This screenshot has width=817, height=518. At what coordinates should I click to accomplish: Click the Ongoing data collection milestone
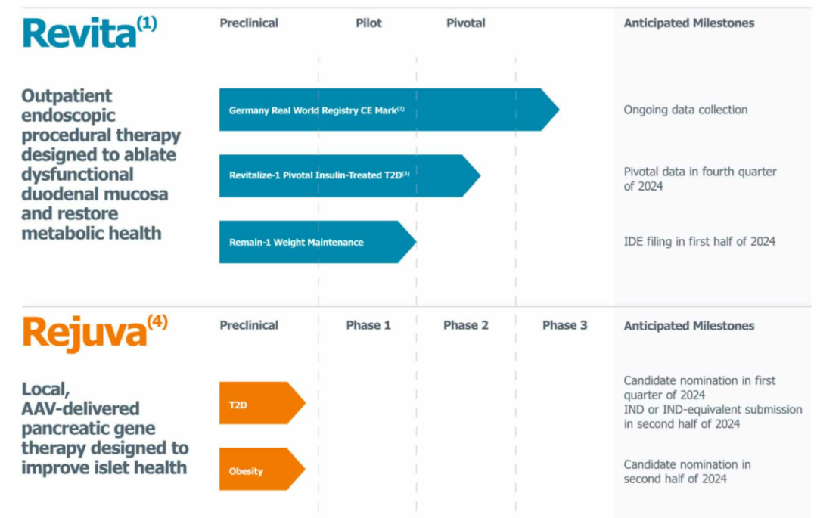(x=685, y=110)
